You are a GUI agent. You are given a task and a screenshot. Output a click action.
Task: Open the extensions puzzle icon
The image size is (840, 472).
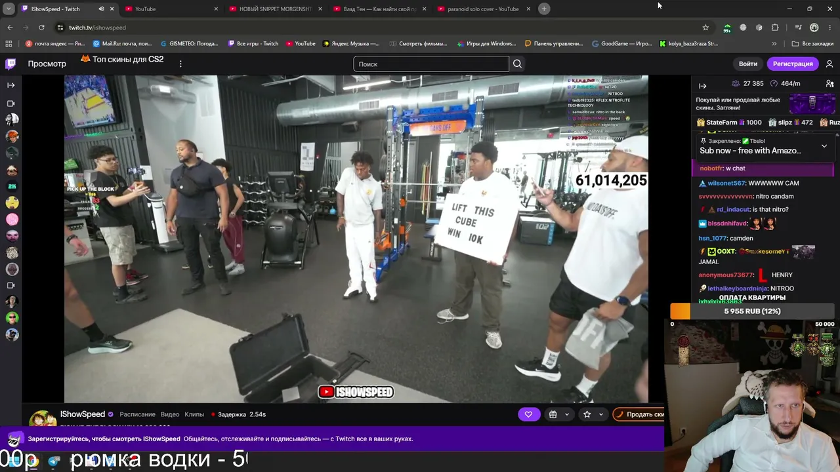(x=775, y=28)
